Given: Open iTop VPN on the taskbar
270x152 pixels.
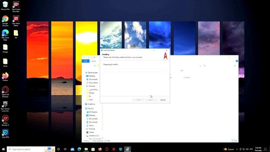Looking at the screenshot, I should pos(121,149).
